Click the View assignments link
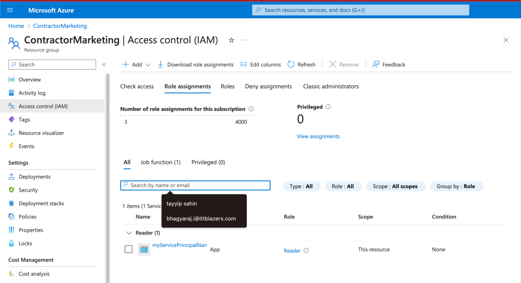The height and width of the screenshot is (283, 521). [319, 136]
